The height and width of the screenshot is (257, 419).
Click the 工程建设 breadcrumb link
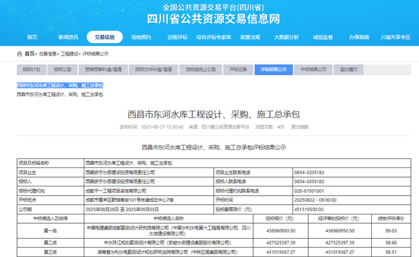69,54
